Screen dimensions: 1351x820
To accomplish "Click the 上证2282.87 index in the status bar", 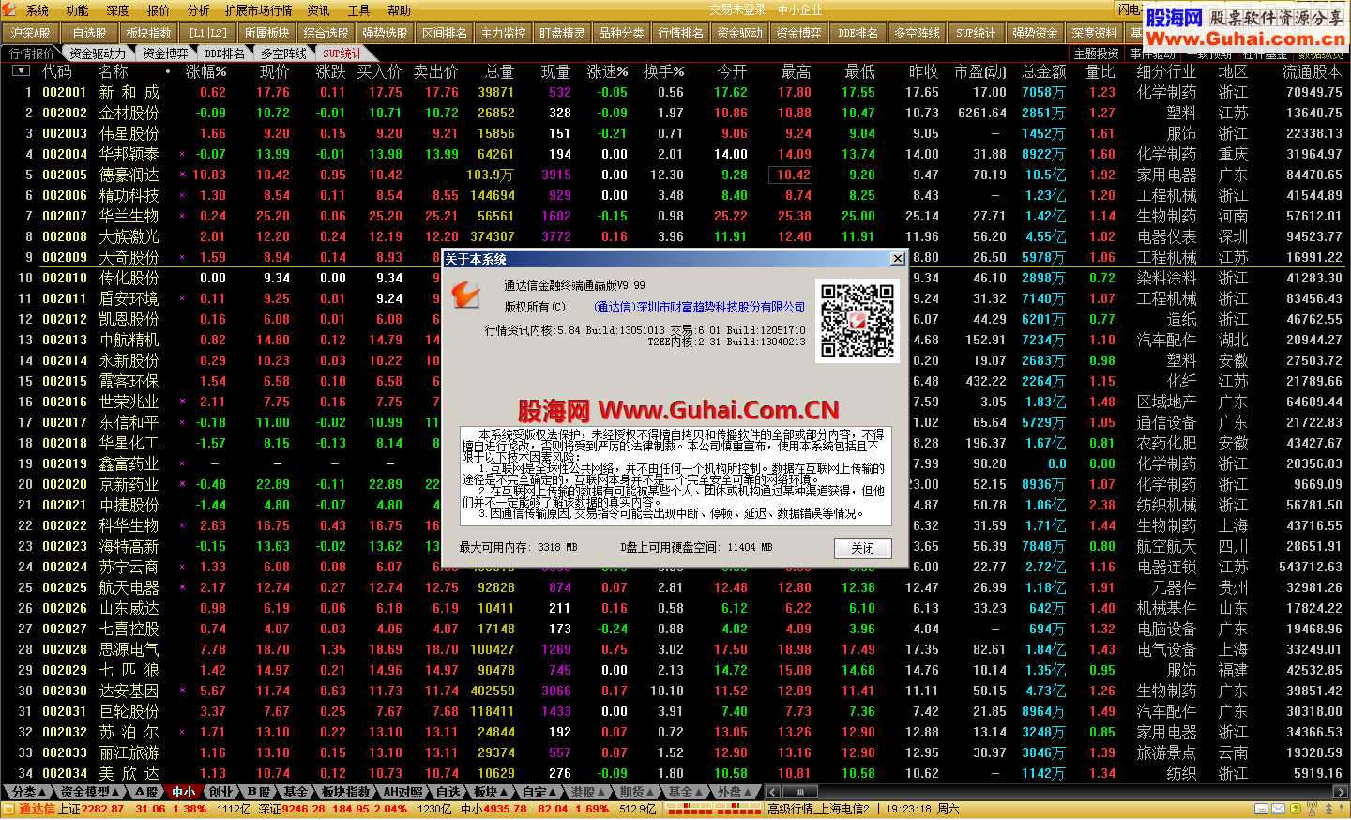I will 91,809.
